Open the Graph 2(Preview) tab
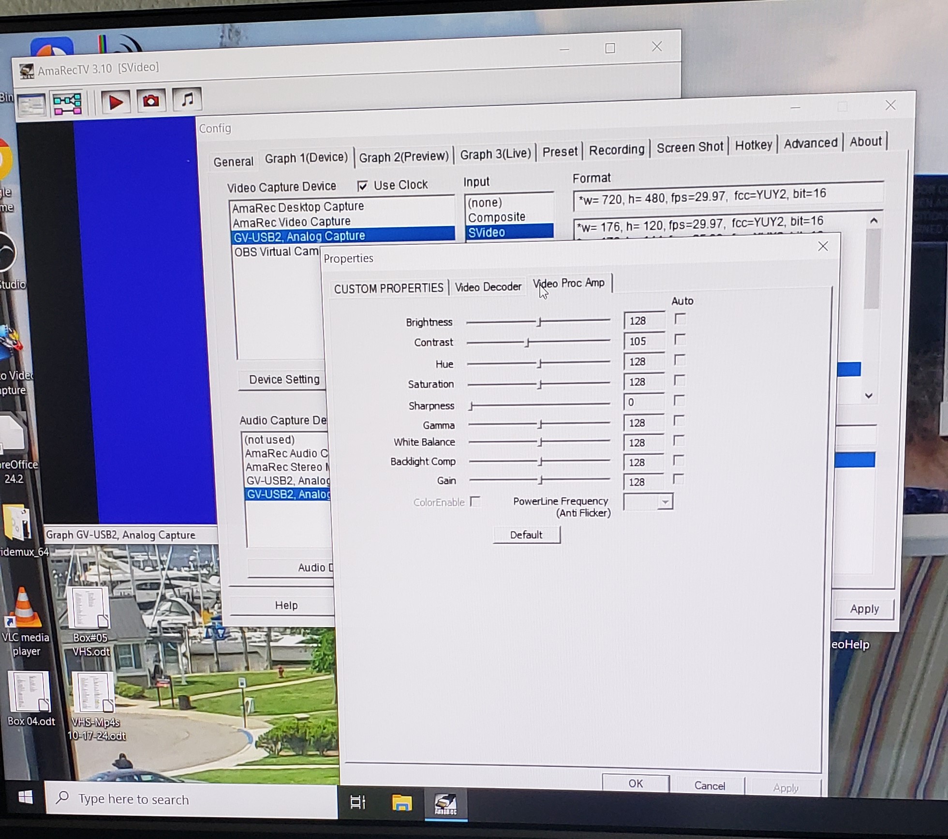The height and width of the screenshot is (839, 948). coord(404,157)
